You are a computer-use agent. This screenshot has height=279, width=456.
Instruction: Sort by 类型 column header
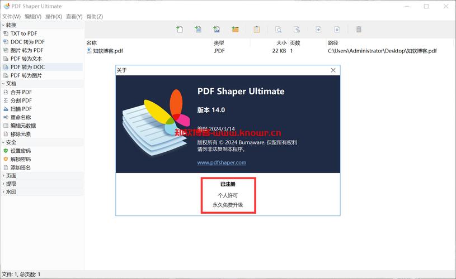pos(231,43)
